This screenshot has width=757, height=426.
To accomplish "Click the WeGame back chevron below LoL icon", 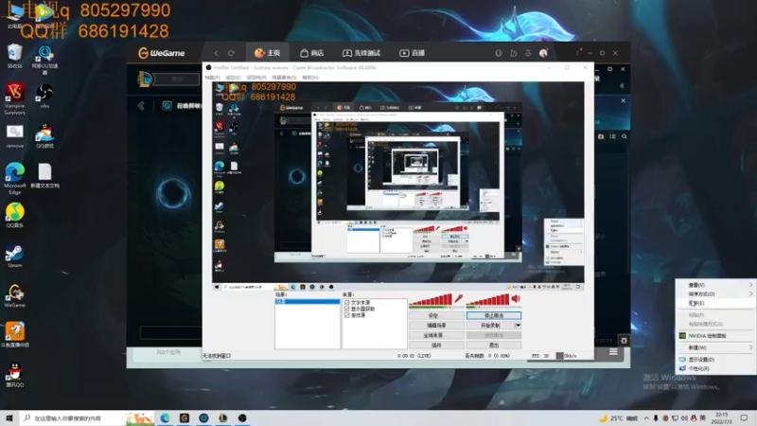I will coord(141,105).
